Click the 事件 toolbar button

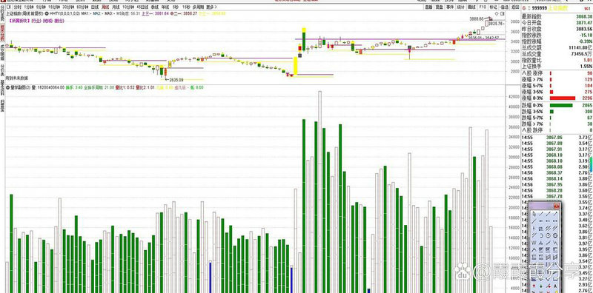450,7
